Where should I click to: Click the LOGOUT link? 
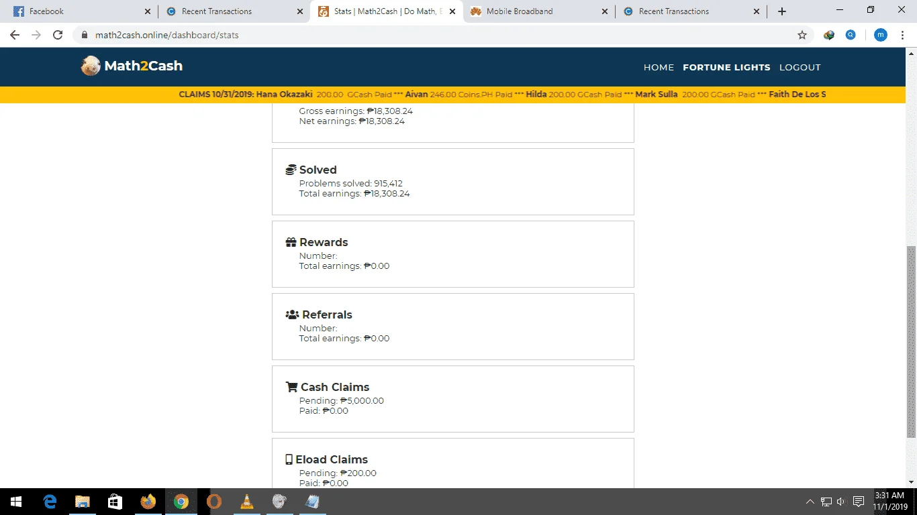point(800,67)
